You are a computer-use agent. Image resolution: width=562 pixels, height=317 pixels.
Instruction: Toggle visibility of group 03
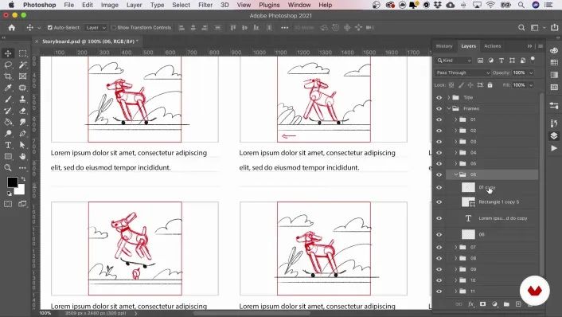coord(439,142)
